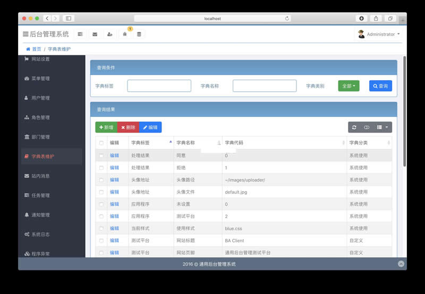Open the columns list dropdown in table toolbar
Screen dimensions: 425x294
click(382, 127)
